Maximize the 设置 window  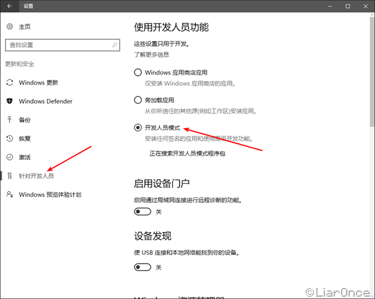(348, 6)
